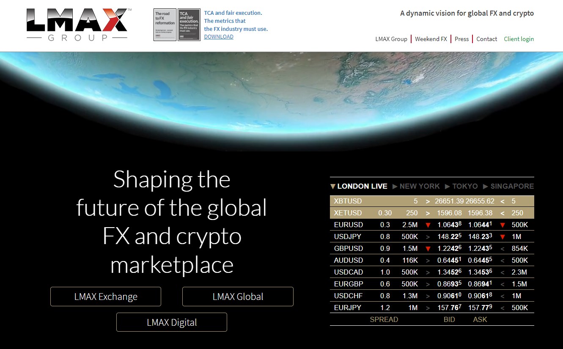This screenshot has width=563, height=349.
Task: Click the LMAX Group logo
Action: pos(79,25)
